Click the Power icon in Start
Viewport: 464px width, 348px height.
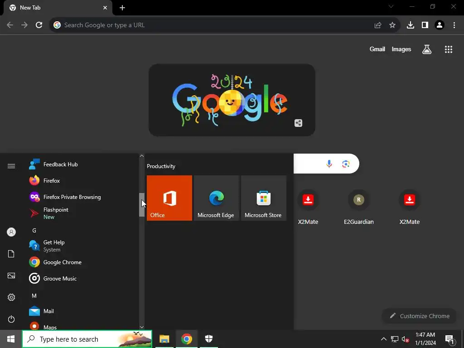point(11,319)
